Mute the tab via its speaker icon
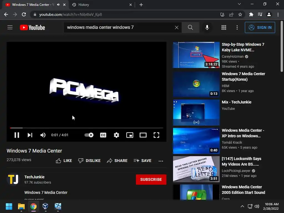Image resolution: width=284 pixels, height=213 pixels. (58, 5)
